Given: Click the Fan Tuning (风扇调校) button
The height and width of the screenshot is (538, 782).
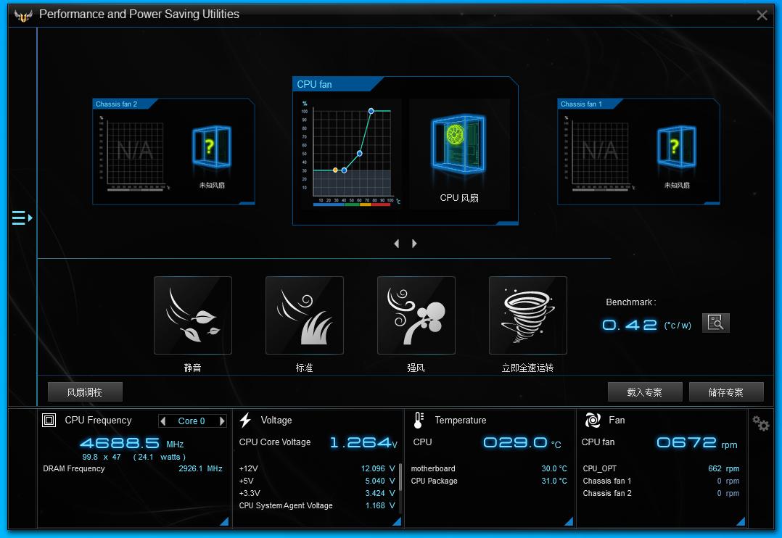Looking at the screenshot, I should click(x=85, y=392).
